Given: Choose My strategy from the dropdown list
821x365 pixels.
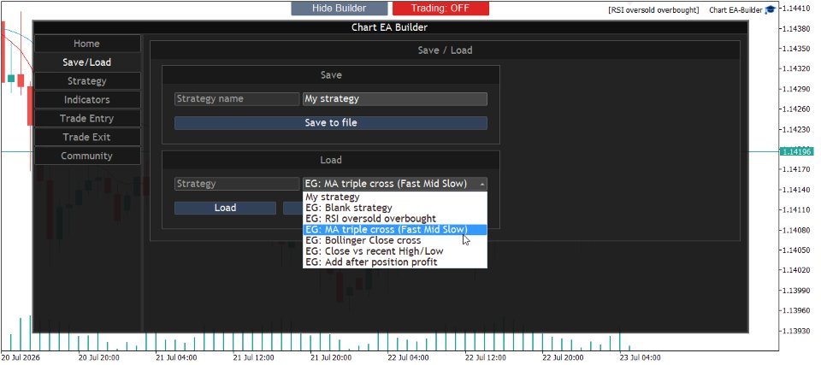Looking at the screenshot, I should click(395, 197).
